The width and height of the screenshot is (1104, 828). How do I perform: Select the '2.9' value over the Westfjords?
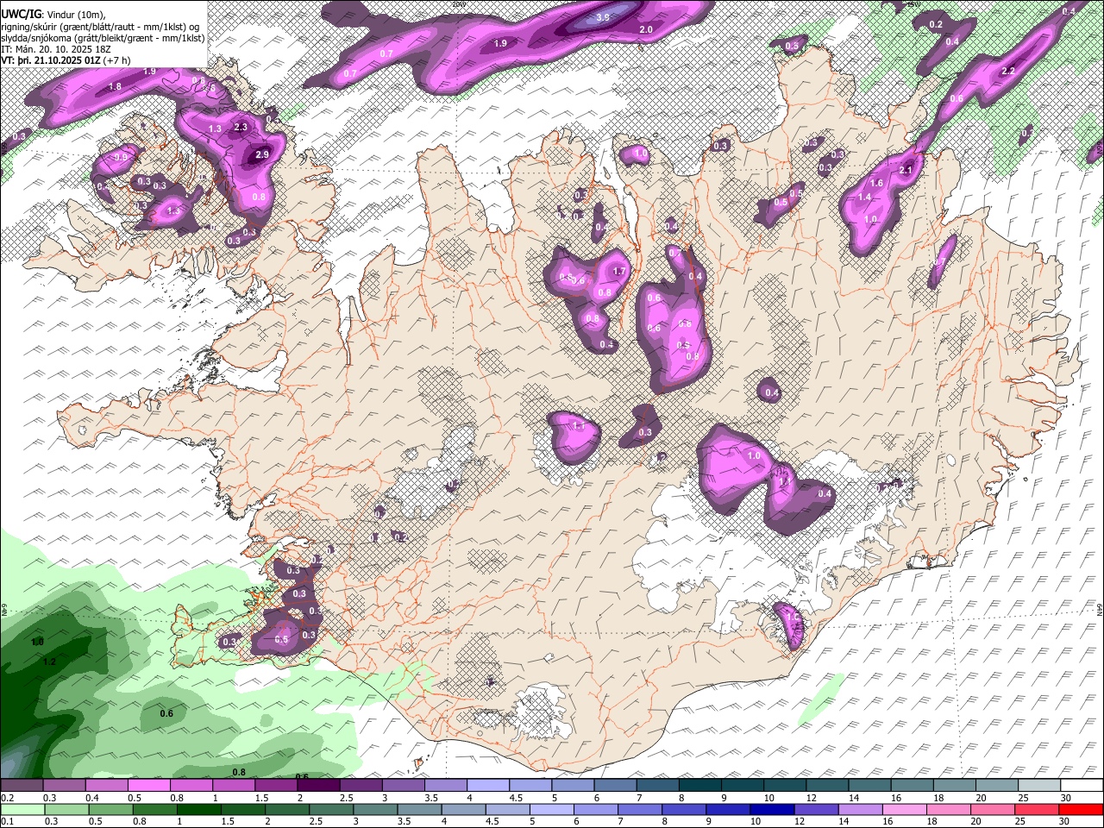[262, 155]
